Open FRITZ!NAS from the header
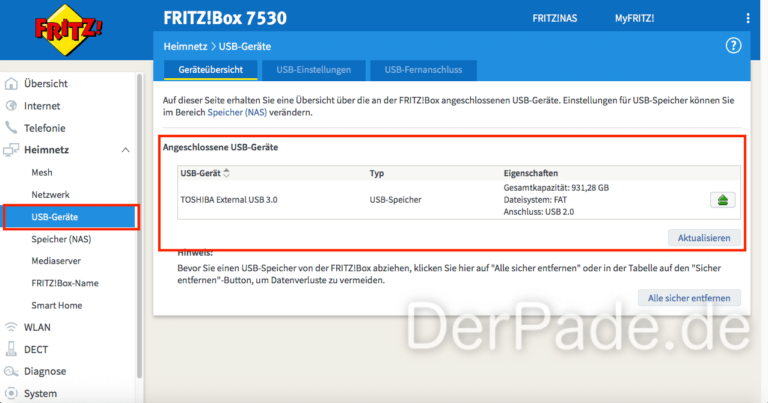768x403 pixels. 554,18
